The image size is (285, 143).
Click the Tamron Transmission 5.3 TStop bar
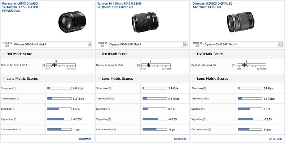[155, 99]
